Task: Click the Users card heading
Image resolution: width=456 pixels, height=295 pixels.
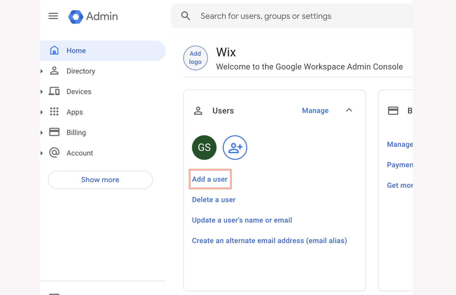Action: click(x=223, y=111)
